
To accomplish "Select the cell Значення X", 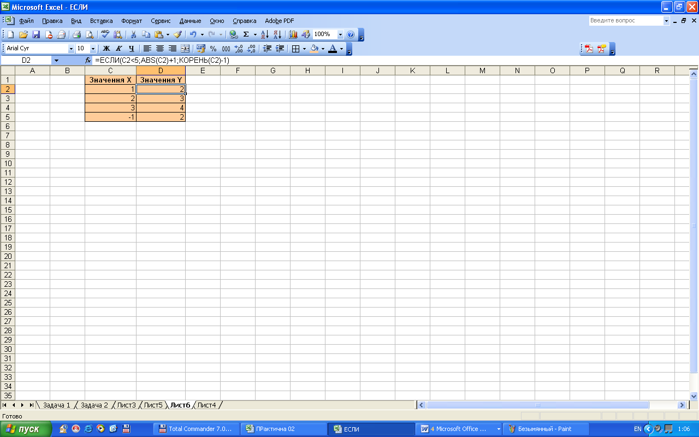I will (x=110, y=80).
